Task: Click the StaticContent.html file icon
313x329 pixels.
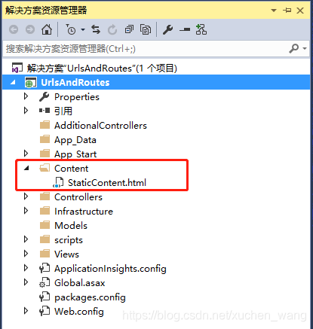Action: (x=58, y=182)
